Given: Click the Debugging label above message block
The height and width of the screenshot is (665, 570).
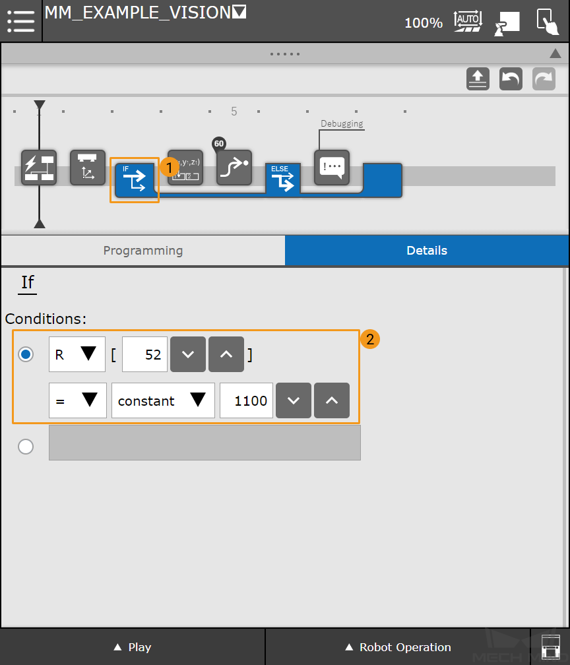Looking at the screenshot, I should (x=342, y=123).
